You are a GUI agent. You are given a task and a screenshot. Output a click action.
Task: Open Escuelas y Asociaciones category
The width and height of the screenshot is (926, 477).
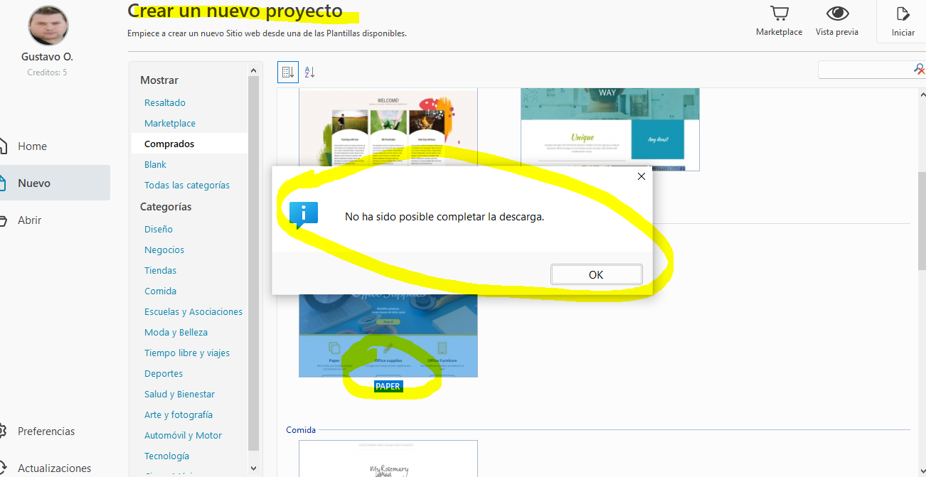click(193, 311)
